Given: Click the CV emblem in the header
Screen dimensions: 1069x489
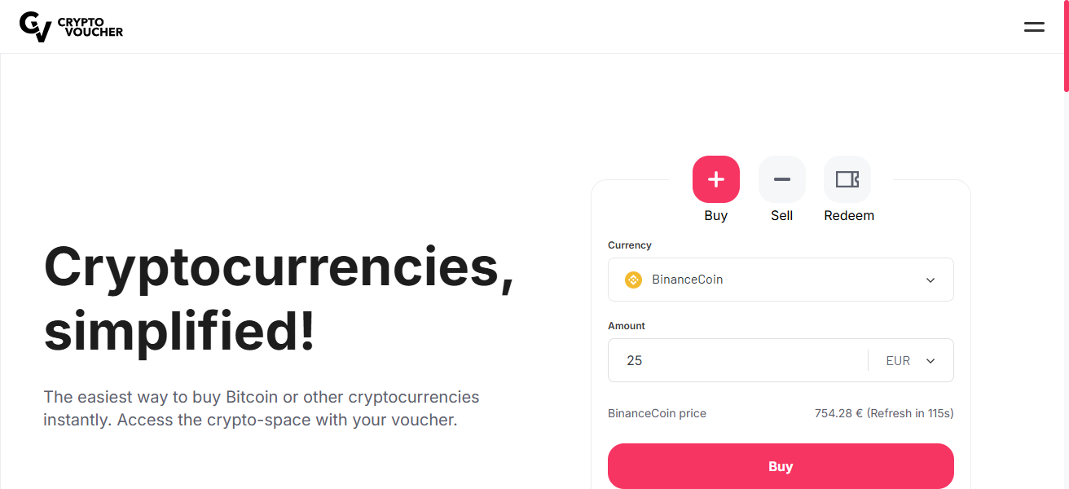Looking at the screenshot, I should point(37,26).
